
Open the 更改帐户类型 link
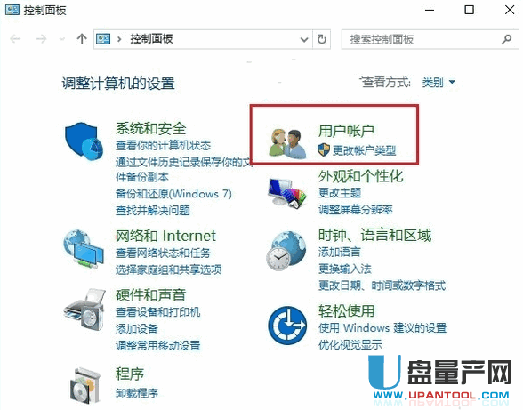point(364,150)
